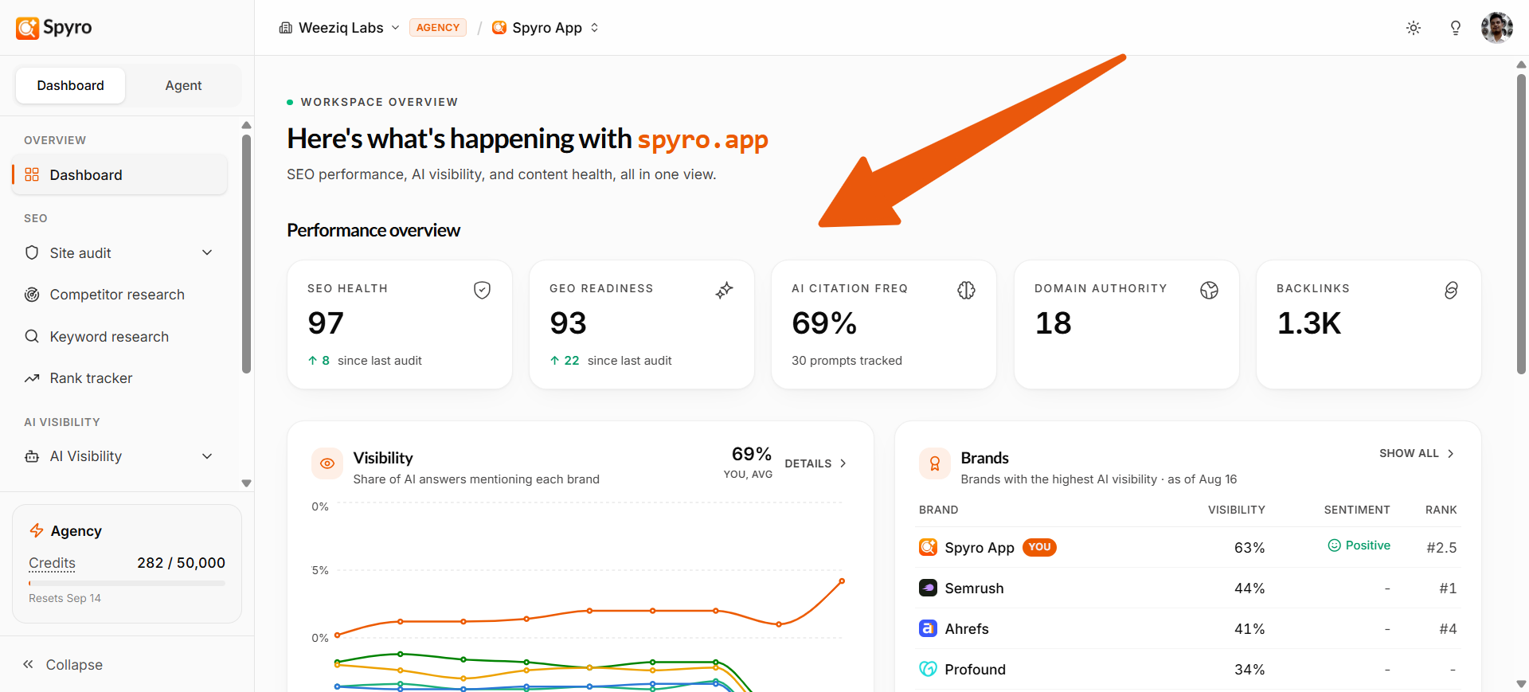Click the Competitor research target icon
Viewport: 1529px width, 692px height.
(x=32, y=295)
